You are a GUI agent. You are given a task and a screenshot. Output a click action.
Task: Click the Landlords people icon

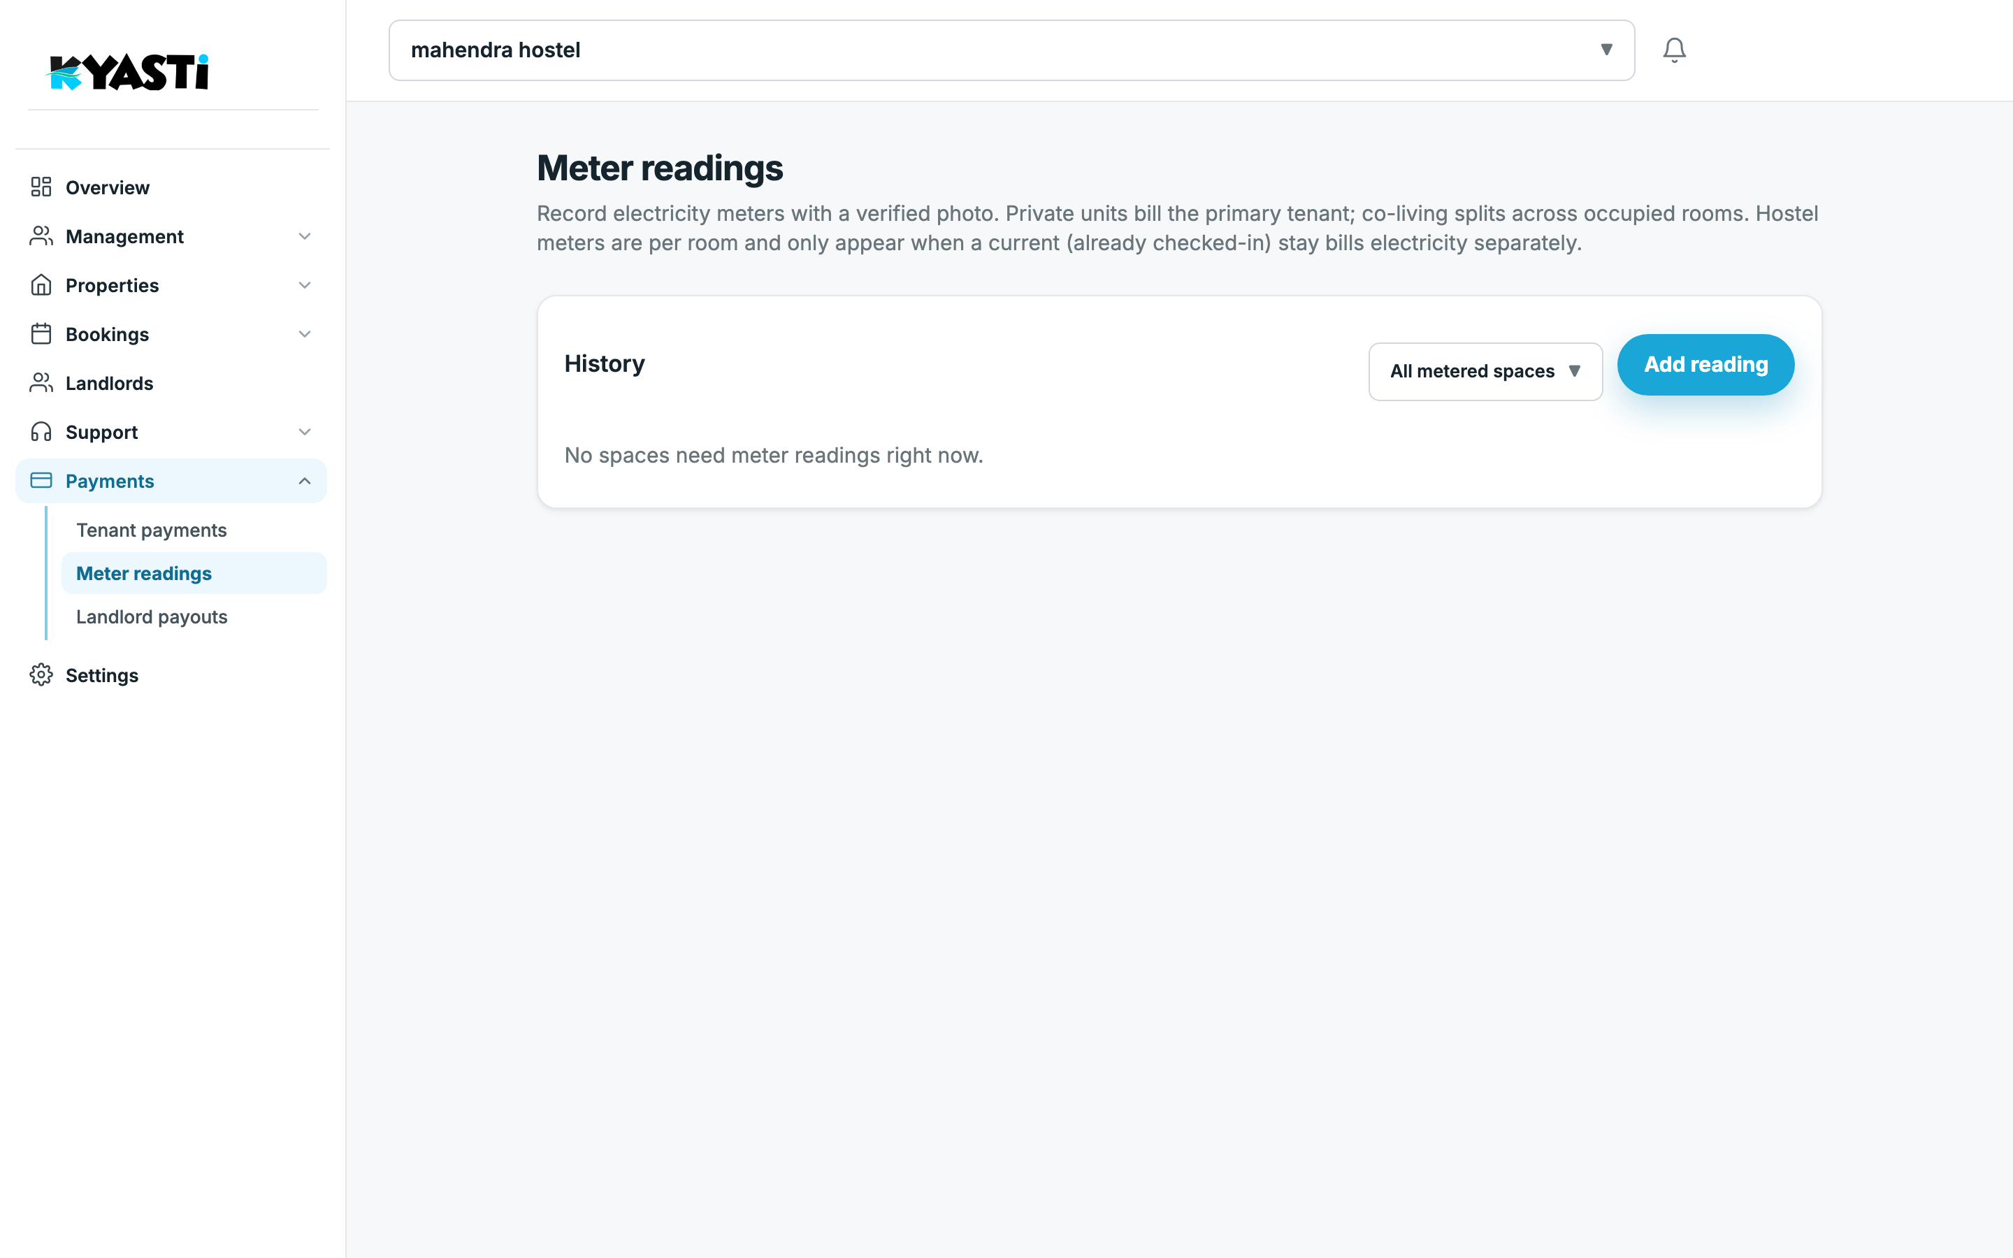pos(41,383)
